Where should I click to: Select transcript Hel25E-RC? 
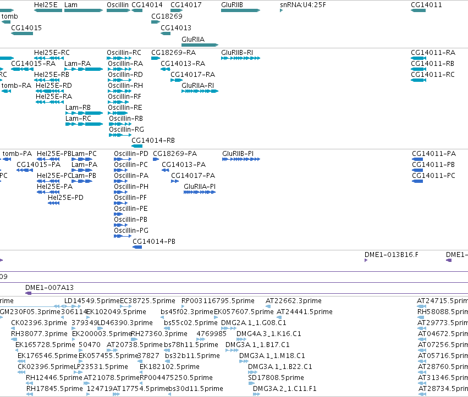point(52,53)
